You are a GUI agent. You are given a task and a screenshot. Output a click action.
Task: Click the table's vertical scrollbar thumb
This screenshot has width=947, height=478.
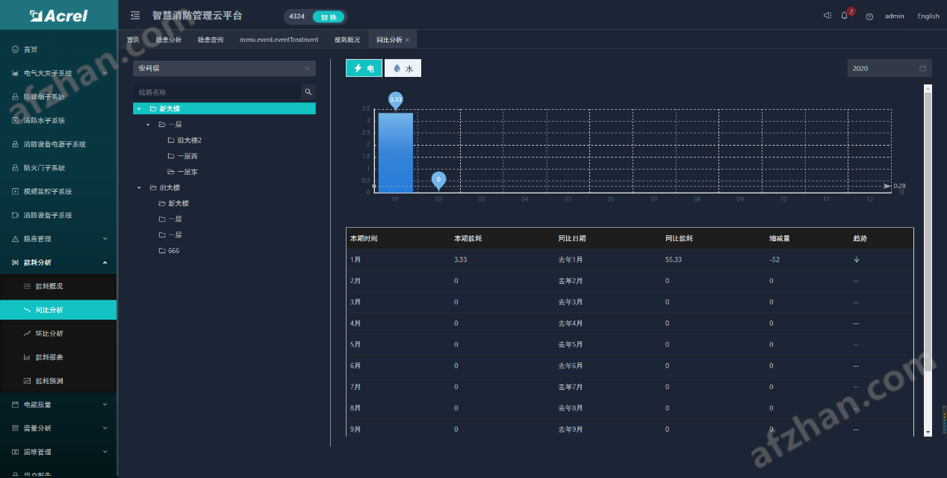click(928, 232)
